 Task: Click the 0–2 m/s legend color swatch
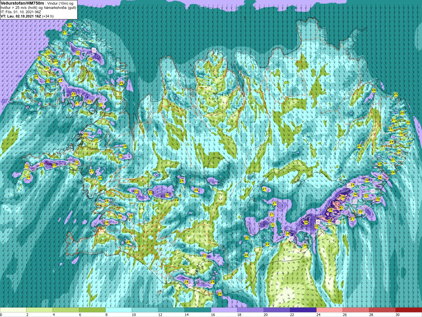click(13, 310)
